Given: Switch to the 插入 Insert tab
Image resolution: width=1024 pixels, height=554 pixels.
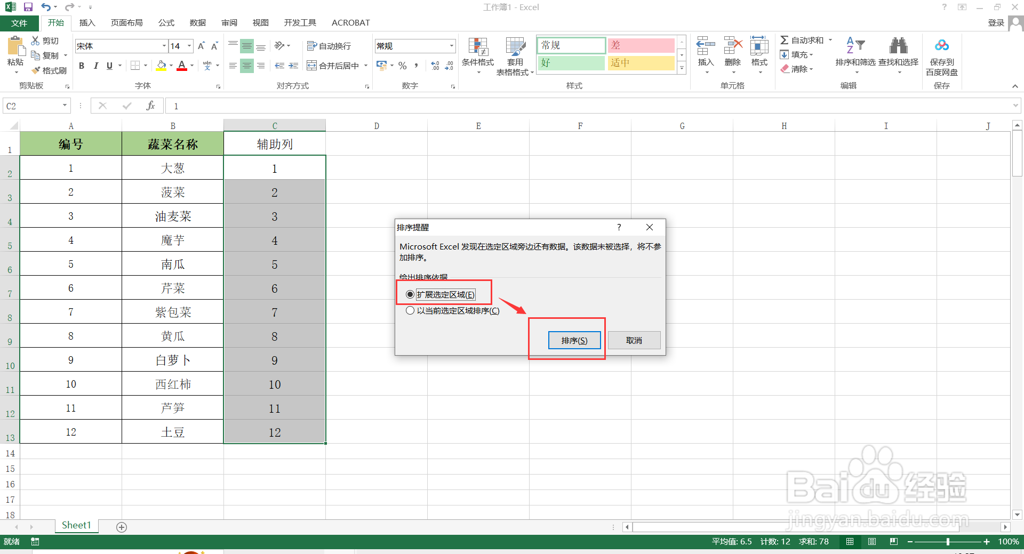Looking at the screenshot, I should [87, 23].
